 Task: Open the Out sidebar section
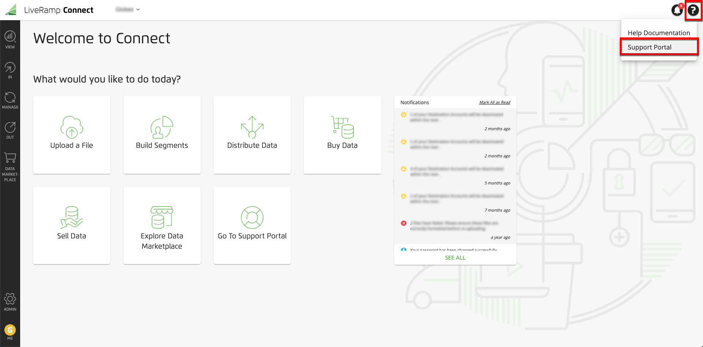tap(10, 131)
